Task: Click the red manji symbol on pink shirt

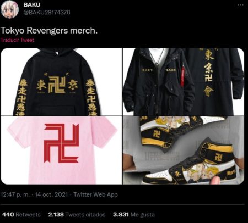Action: pyautogui.click(x=62, y=143)
